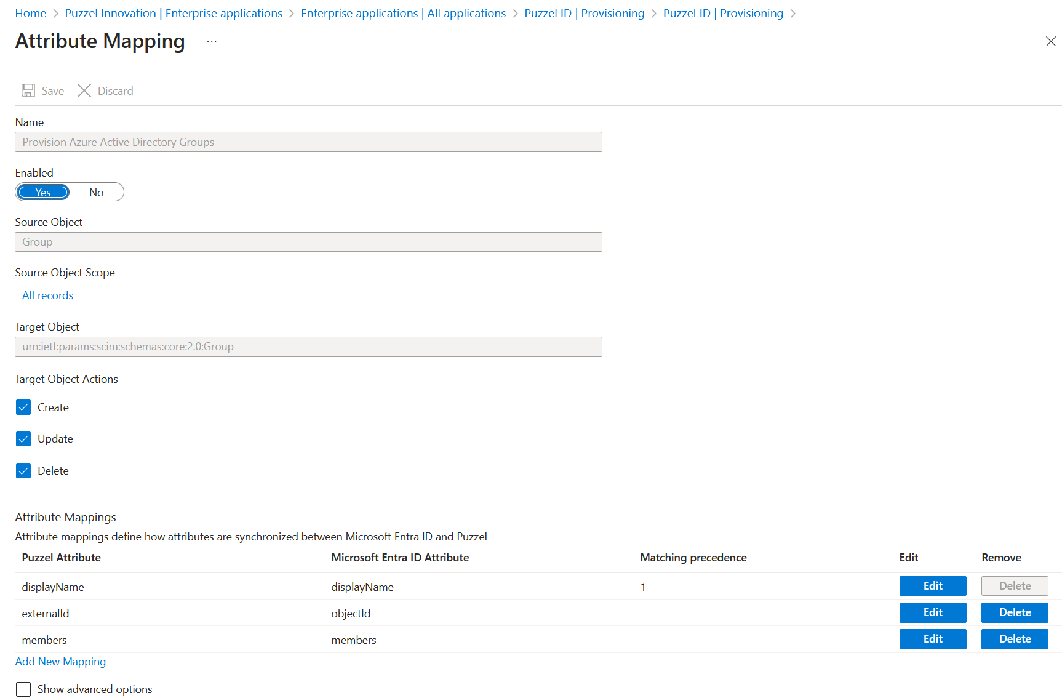Click Add New Mapping link
The height and width of the screenshot is (698, 1062).
[x=60, y=662]
